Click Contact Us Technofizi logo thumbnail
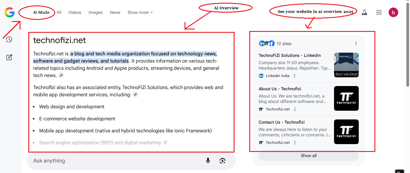 (346, 132)
